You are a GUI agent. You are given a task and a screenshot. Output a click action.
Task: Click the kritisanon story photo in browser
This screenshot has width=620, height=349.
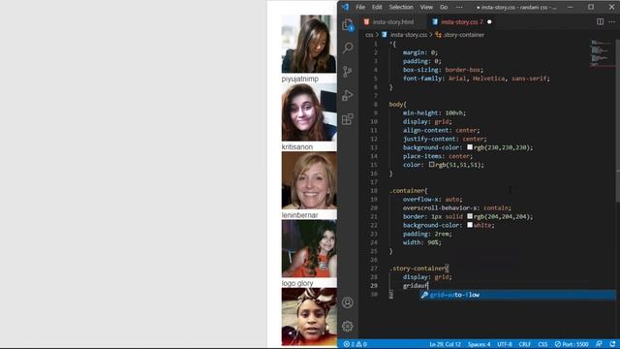point(309,112)
